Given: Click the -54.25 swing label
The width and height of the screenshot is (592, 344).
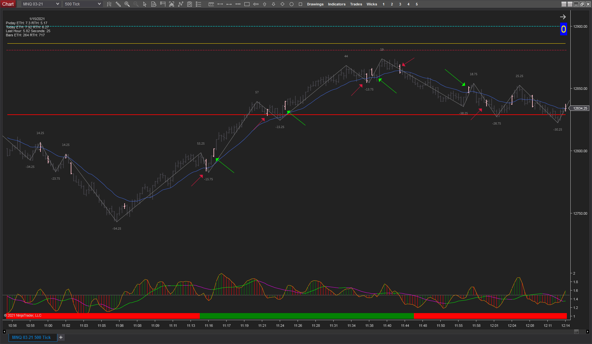Looking at the screenshot, I should coord(117,229).
